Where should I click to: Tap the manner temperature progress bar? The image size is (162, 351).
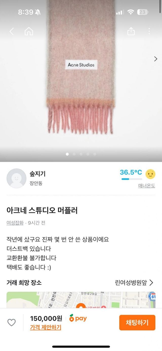pyautogui.click(x=132, y=179)
